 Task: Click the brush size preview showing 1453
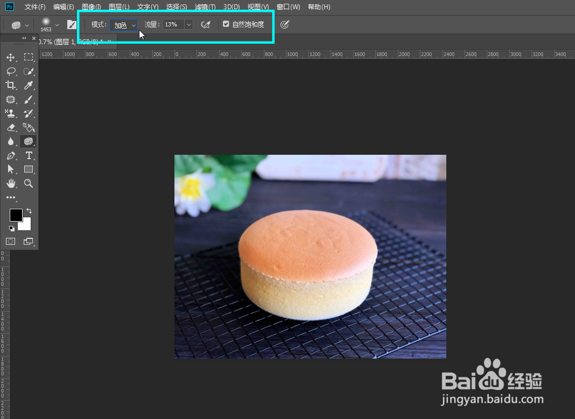[46, 25]
